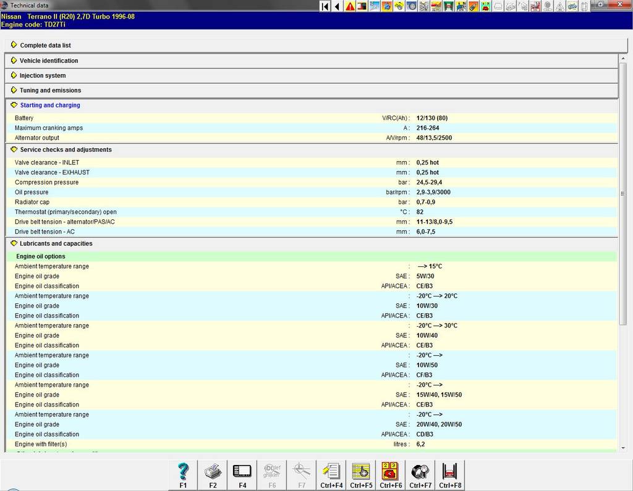Viewport: 633px width, 491px height.
Task: Open the Ctrl+F4 notes document icon
Action: tap(331, 475)
